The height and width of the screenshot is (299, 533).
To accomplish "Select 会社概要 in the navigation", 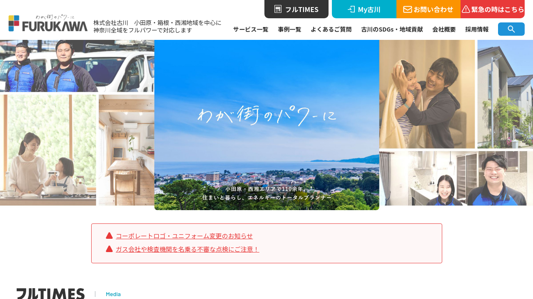I will 444,29.
